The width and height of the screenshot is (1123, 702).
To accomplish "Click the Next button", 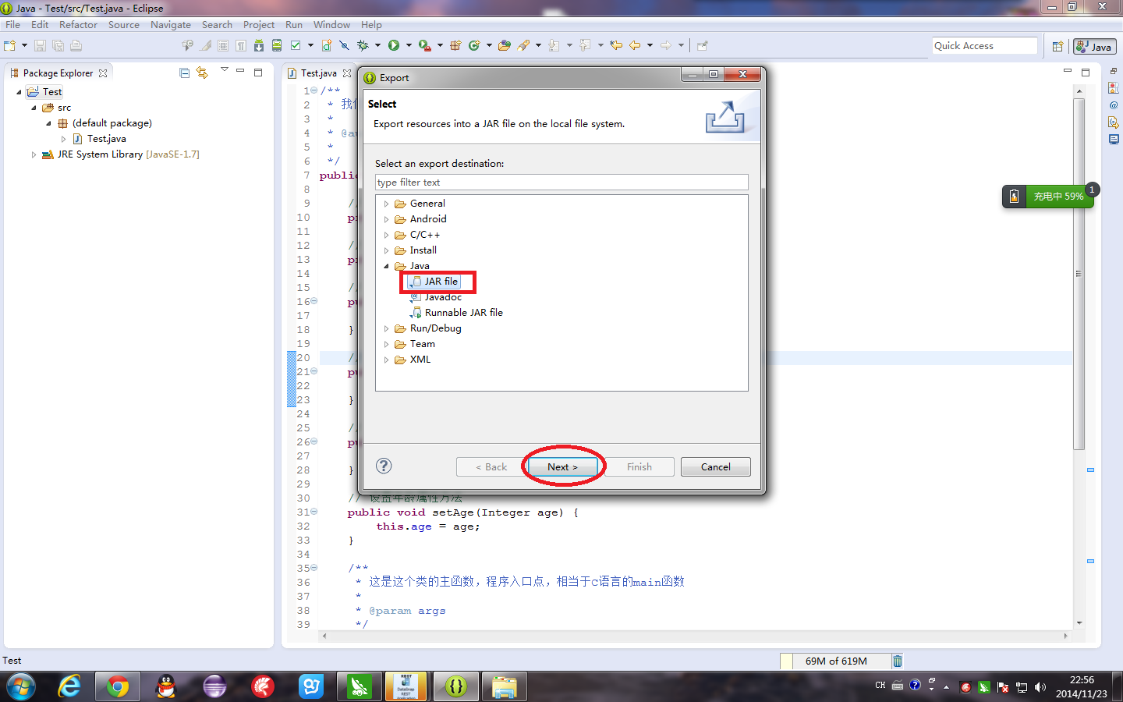I will click(x=562, y=466).
